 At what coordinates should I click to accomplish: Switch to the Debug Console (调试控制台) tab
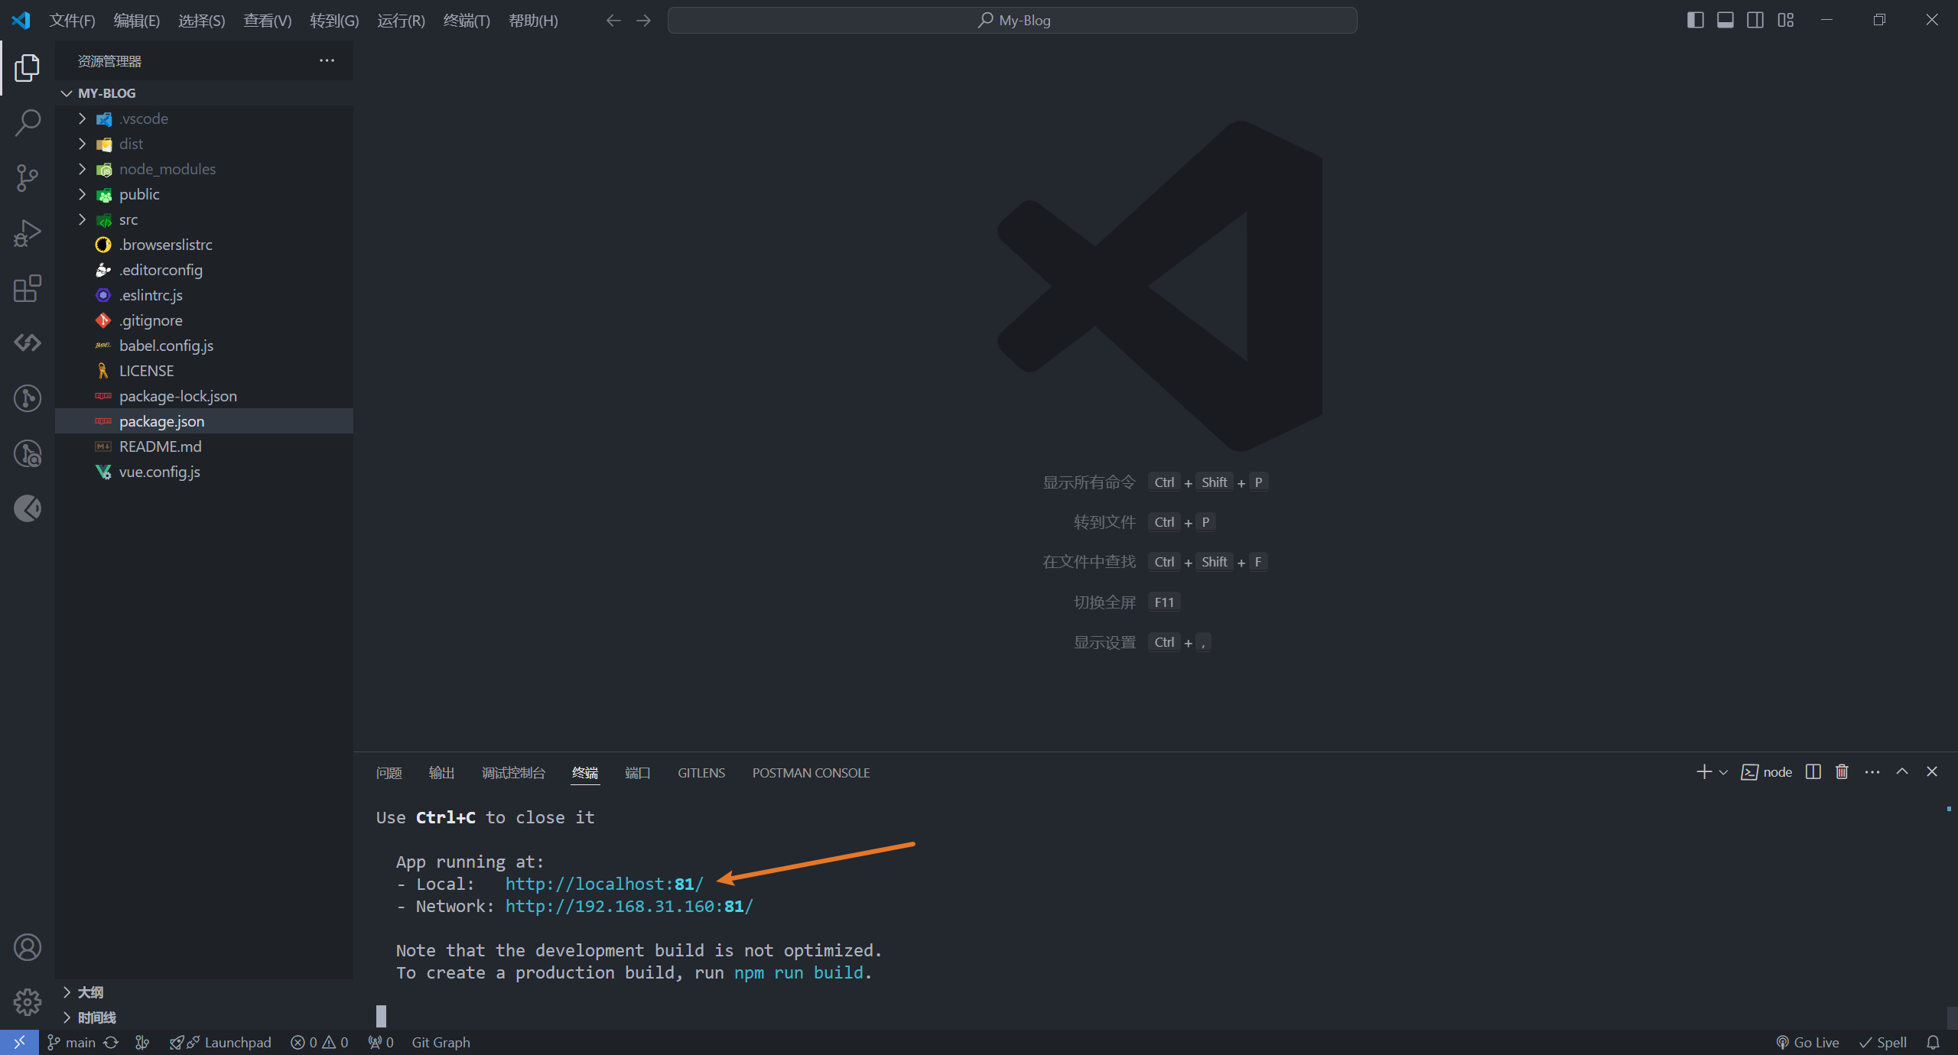coord(514,773)
